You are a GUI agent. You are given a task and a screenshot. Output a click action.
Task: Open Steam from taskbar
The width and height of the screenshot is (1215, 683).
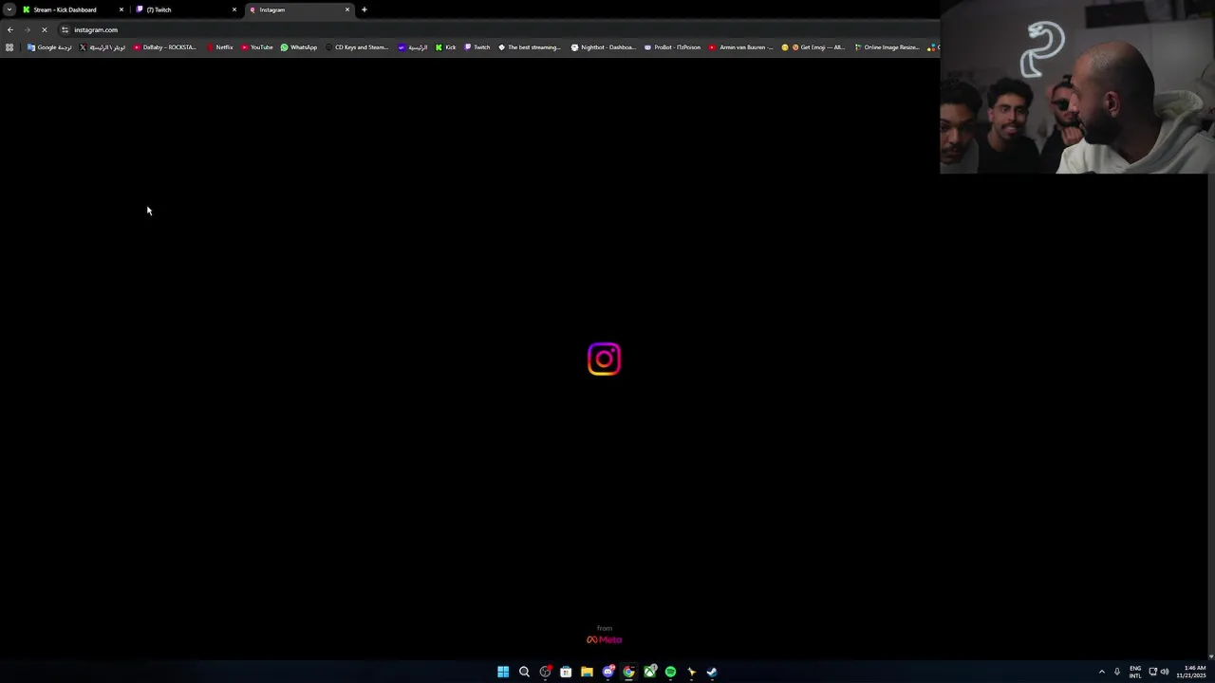click(x=712, y=672)
